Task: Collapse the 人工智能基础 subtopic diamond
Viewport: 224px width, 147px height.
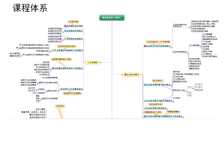Action: [x=200, y=46]
